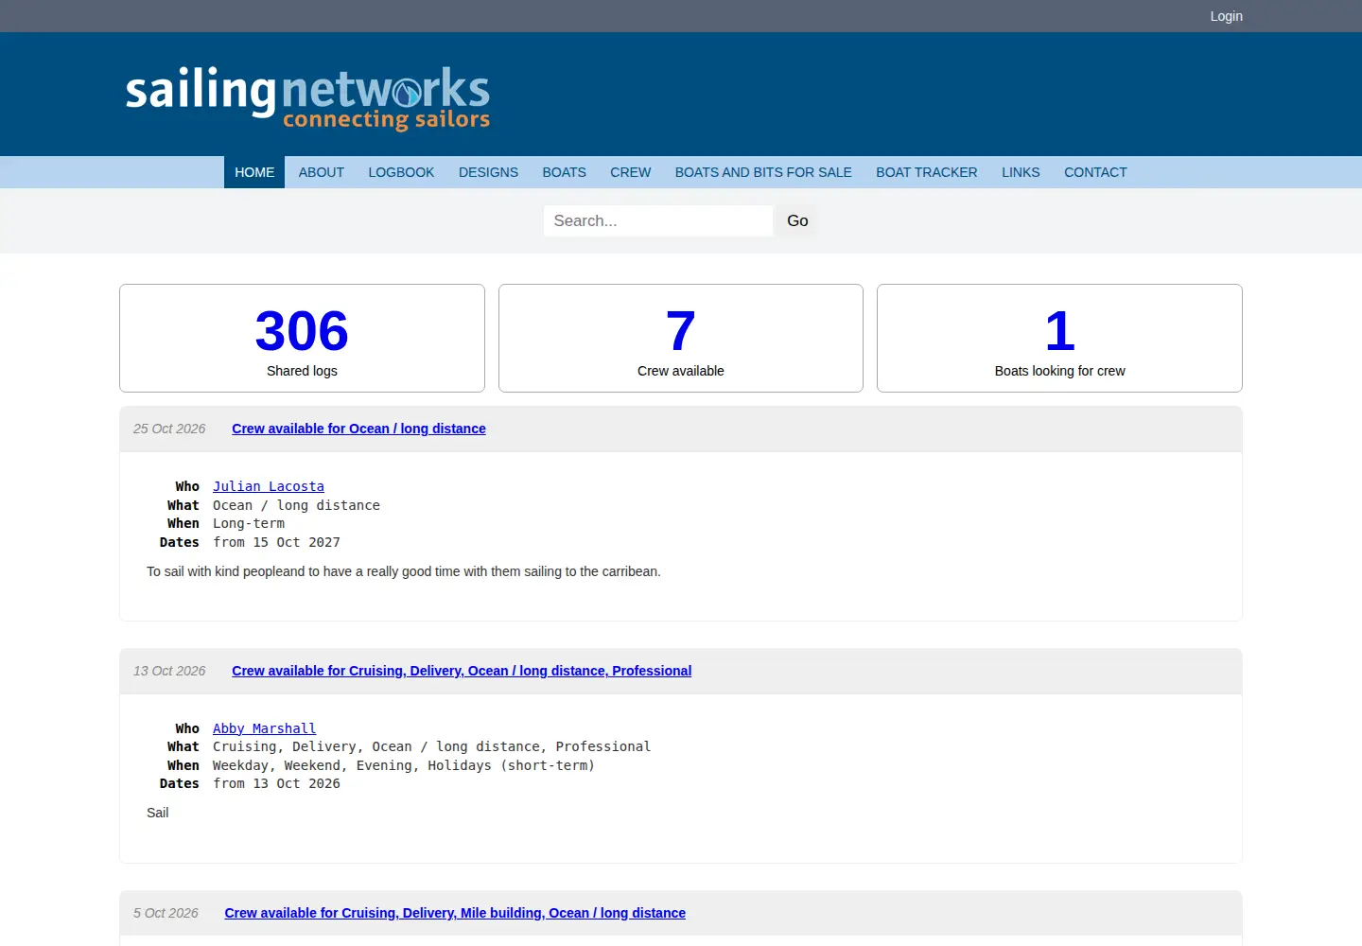Click the date 25 Oct 2026
Screen dimensions: 1362x946
click(169, 429)
